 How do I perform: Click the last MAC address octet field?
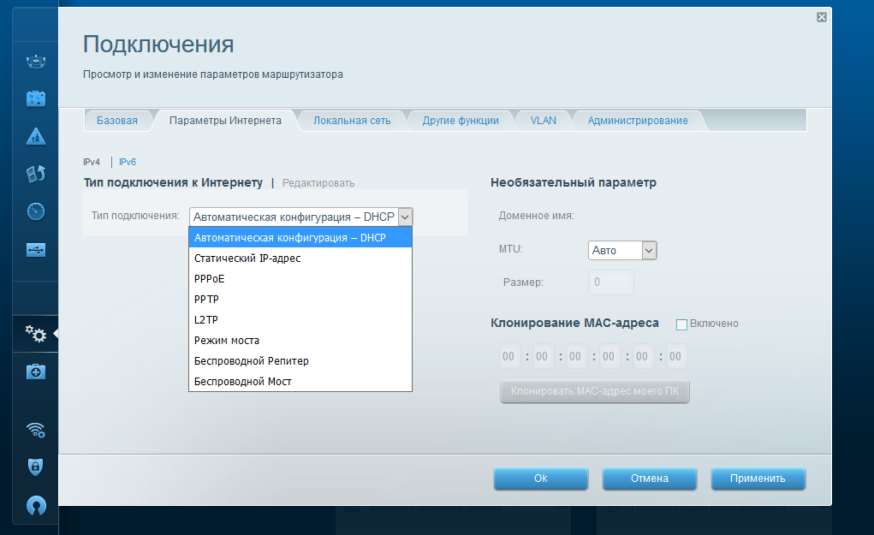coord(676,356)
